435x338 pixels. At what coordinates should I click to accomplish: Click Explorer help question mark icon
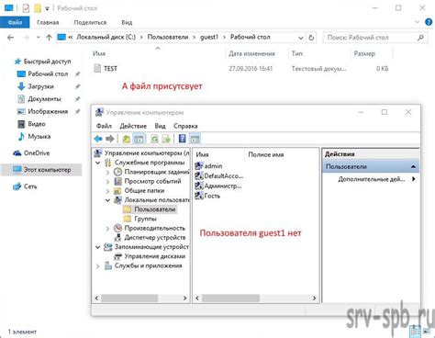(x=429, y=22)
